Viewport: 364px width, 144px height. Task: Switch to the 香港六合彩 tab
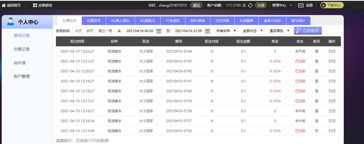pyautogui.click(x=272, y=21)
